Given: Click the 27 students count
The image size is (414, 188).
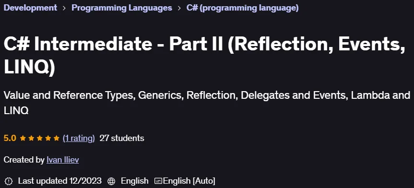Looking at the screenshot, I should (x=122, y=138).
